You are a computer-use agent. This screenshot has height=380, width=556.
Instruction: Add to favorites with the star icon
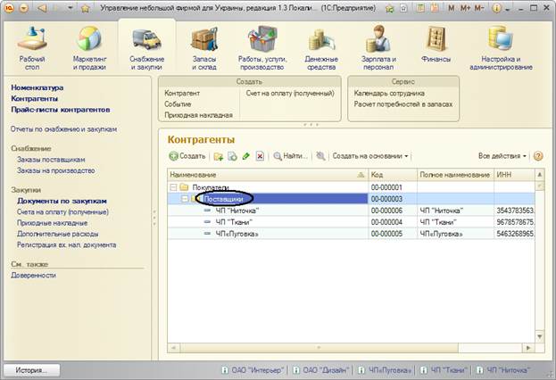[x=85, y=8]
